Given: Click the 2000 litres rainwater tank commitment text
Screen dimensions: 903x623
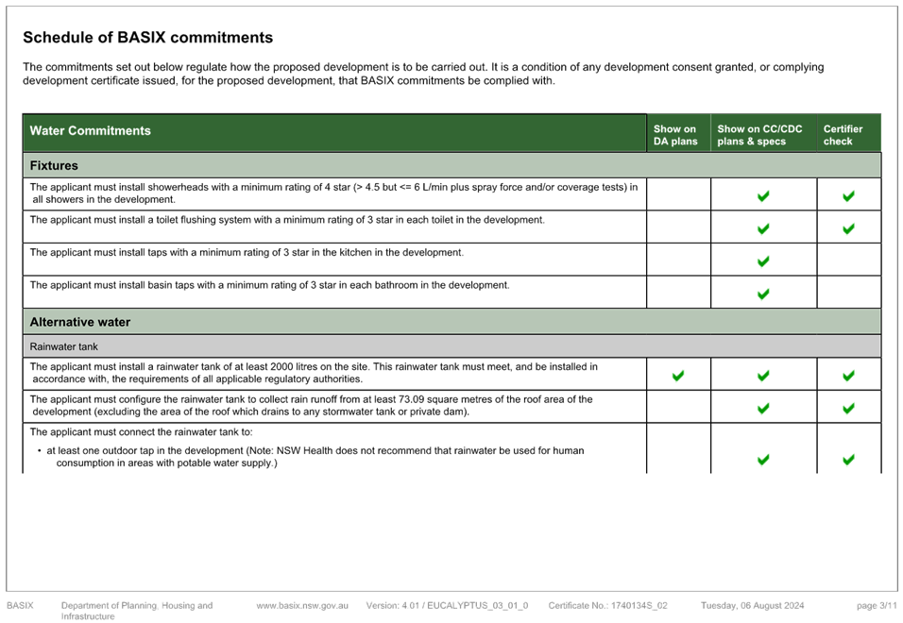Looking at the screenshot, I should [x=314, y=373].
